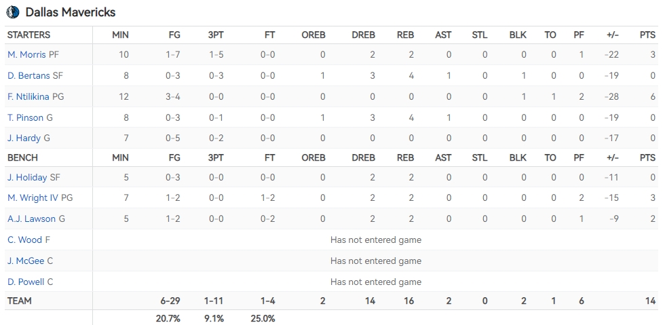665x325 pixels.
Task: Click the 3PT header in bench row
Action: click(x=216, y=158)
